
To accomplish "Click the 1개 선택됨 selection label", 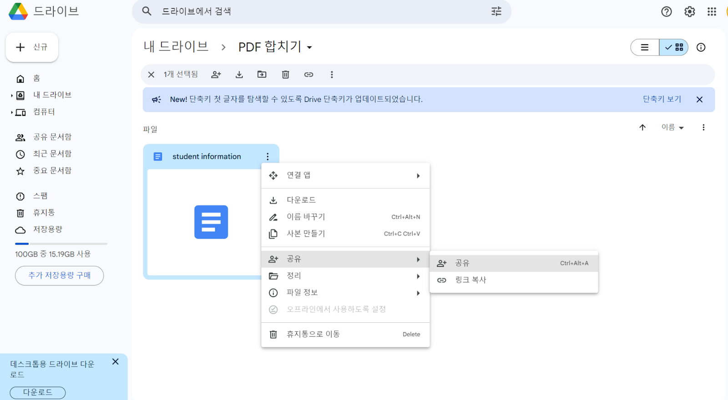I will pyautogui.click(x=181, y=74).
